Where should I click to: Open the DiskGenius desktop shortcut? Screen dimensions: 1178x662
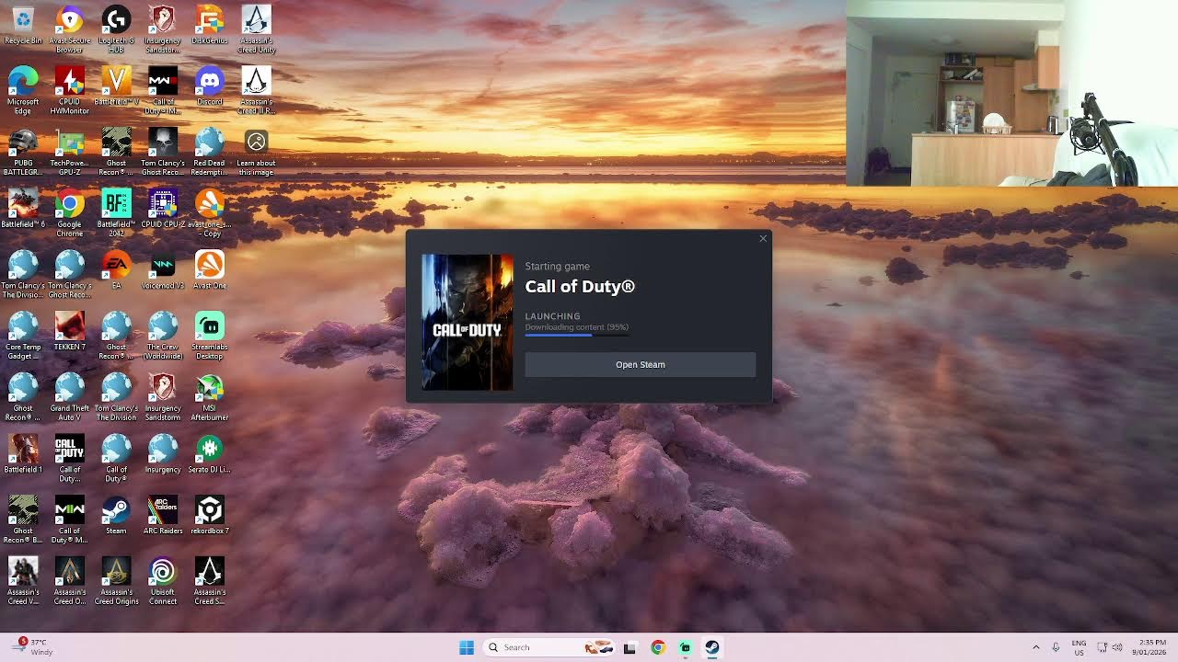(x=209, y=26)
